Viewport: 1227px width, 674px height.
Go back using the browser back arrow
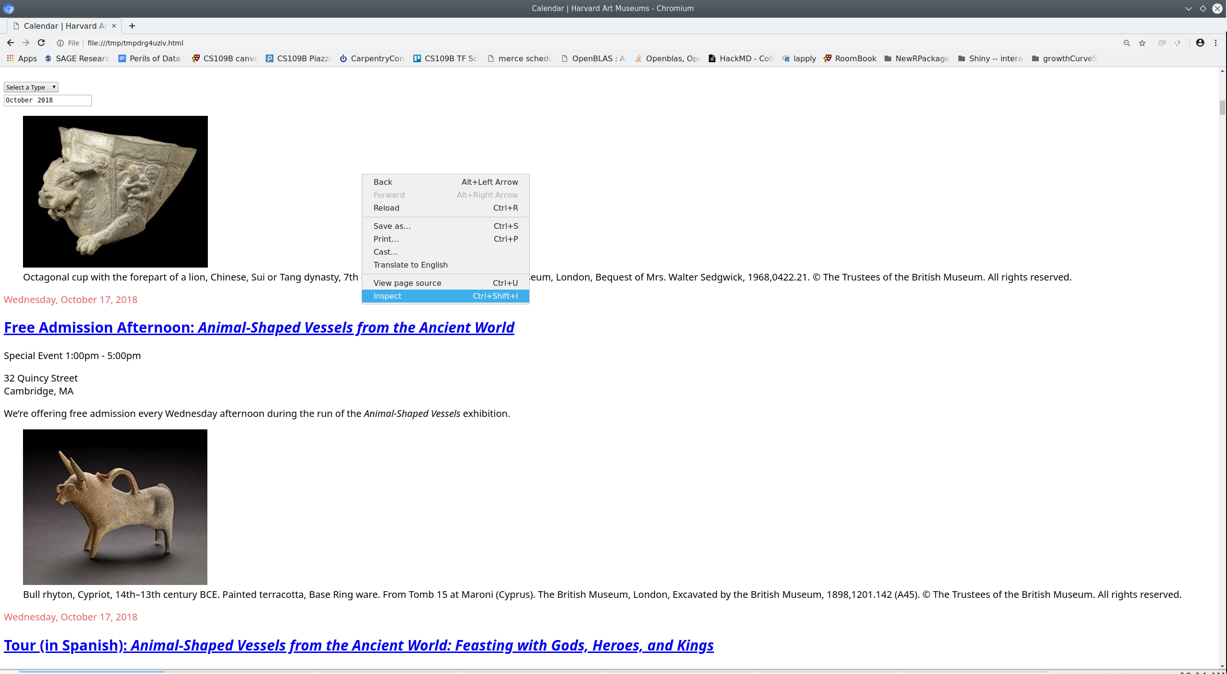(11, 43)
